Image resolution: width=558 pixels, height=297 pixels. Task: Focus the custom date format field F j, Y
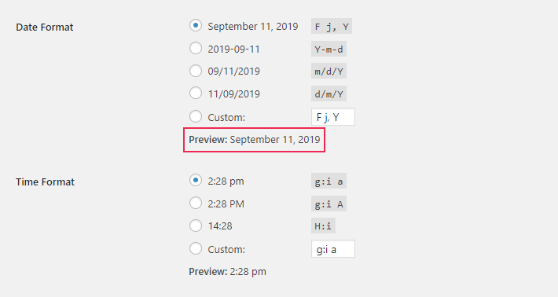pos(333,117)
